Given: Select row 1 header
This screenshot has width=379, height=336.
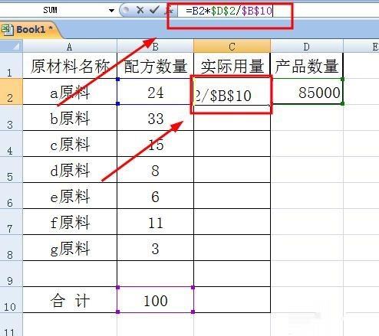Looking at the screenshot, I should (12, 66).
